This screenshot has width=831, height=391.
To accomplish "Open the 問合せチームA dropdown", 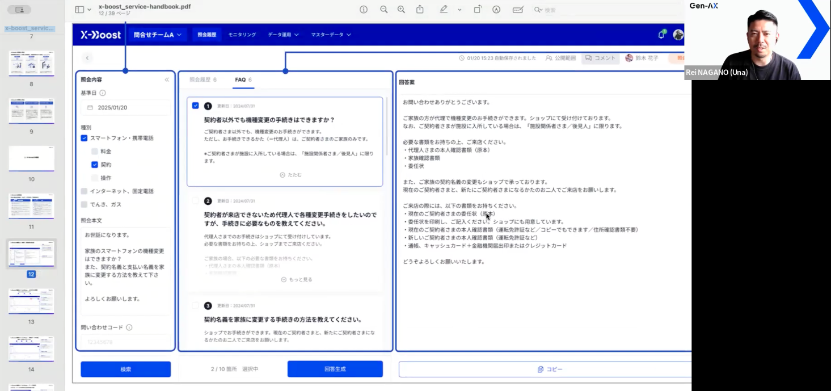I will [157, 35].
